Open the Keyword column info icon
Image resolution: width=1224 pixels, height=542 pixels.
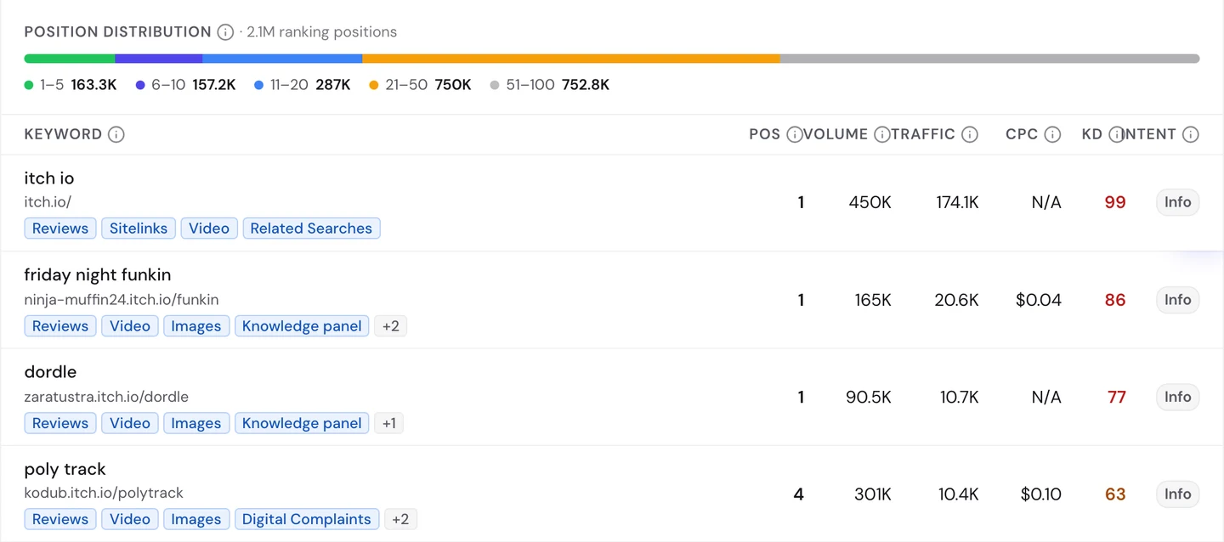pos(116,134)
